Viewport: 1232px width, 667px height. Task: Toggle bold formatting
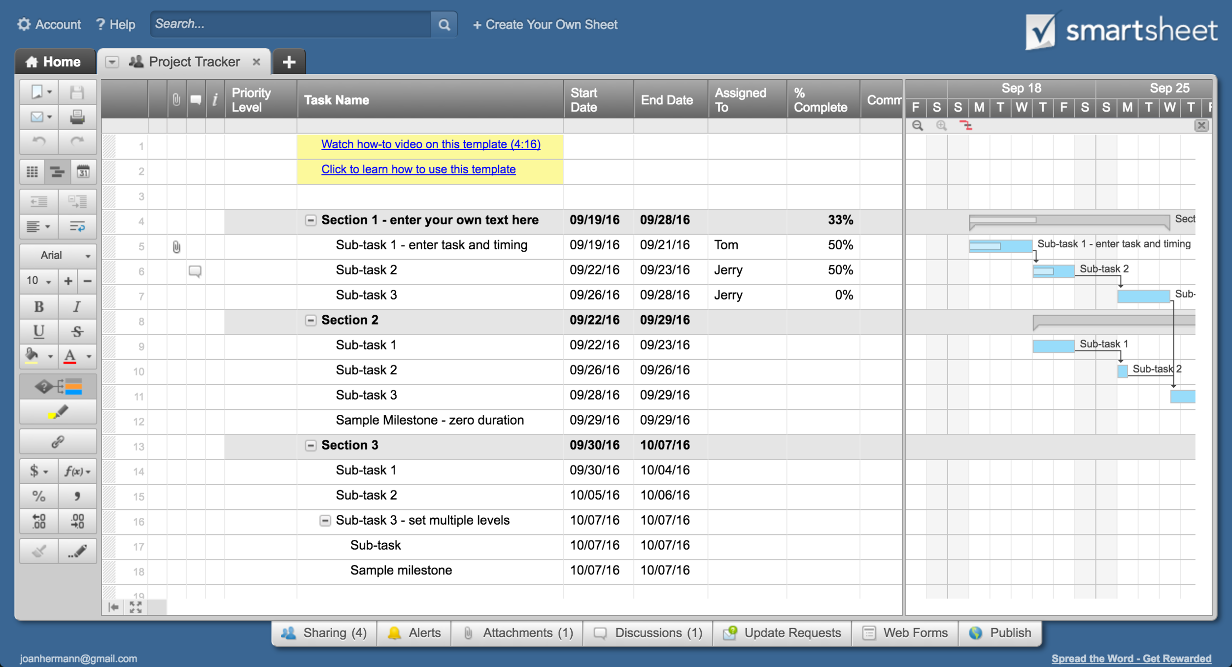pyautogui.click(x=38, y=306)
